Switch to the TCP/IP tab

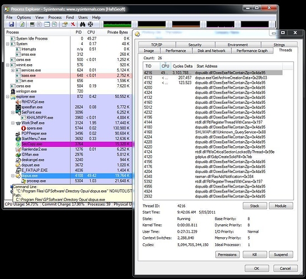click(157, 45)
